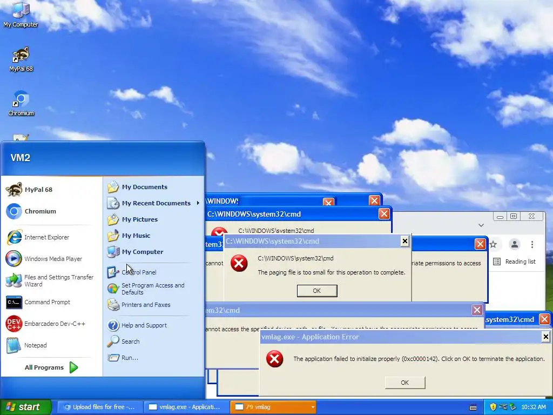Viewport: 553px width, 415px height.
Task: Expand the 79 vmlag taskbar group
Action: [x=273, y=407]
